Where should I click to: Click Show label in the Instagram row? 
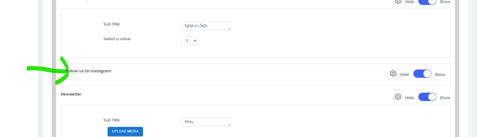[x=440, y=75]
